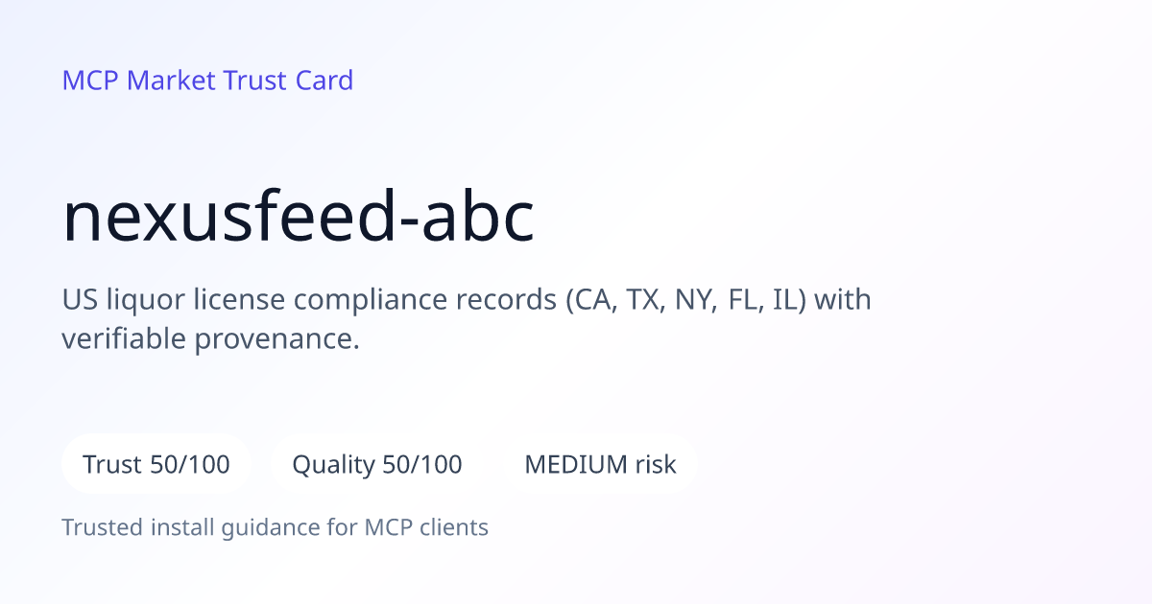The image size is (1152, 604).
Task: Click the MCP Market Trust Card header
Action: [x=207, y=81]
